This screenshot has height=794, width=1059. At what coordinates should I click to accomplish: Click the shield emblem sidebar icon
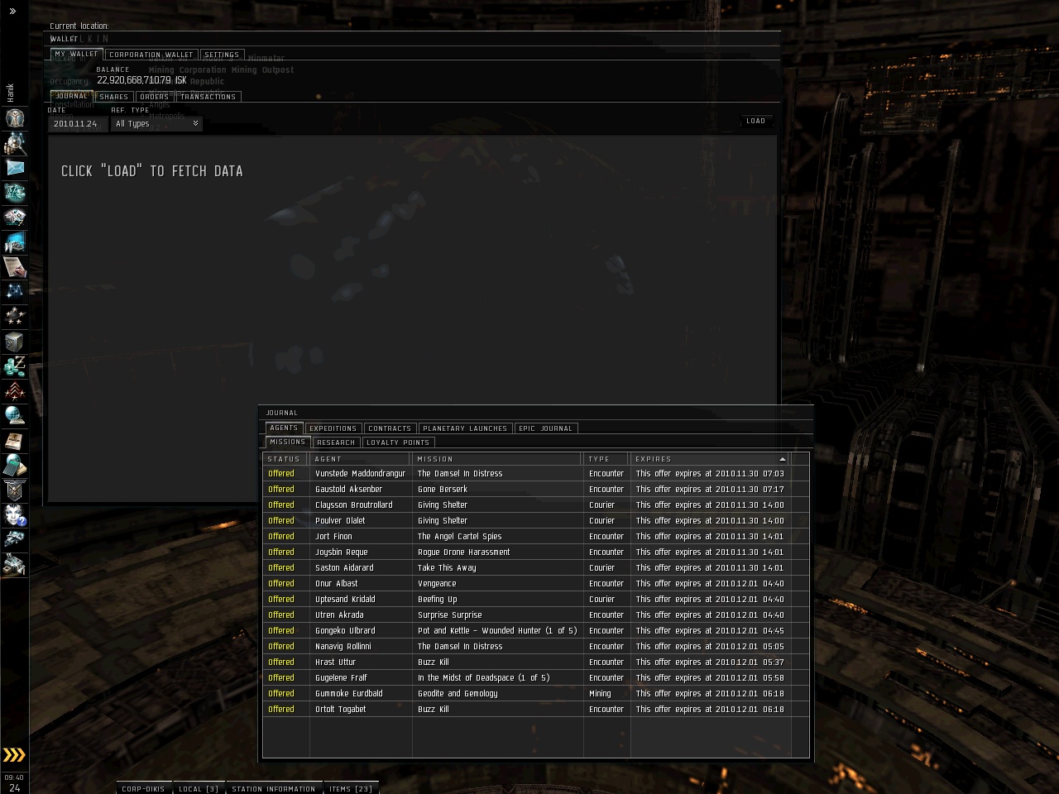(x=15, y=490)
